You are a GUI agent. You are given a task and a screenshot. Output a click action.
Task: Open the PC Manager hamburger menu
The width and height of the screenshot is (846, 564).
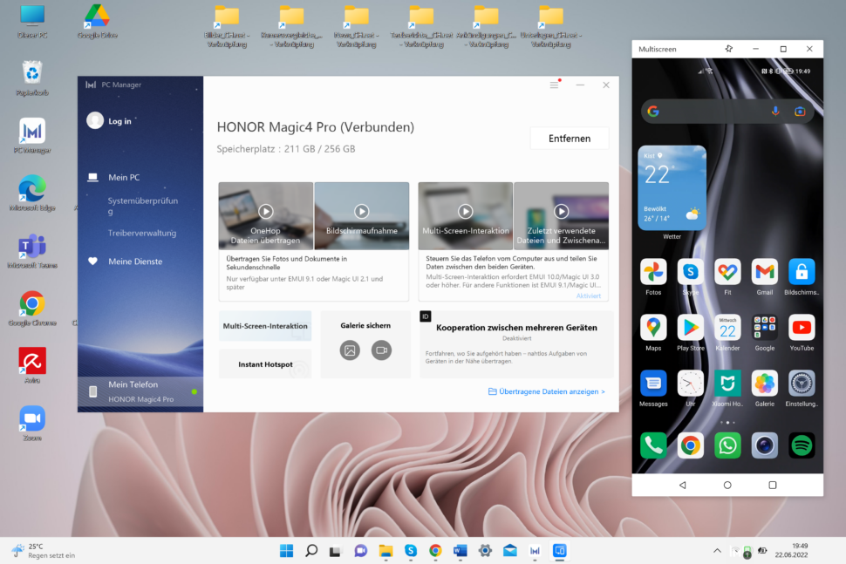pos(554,85)
